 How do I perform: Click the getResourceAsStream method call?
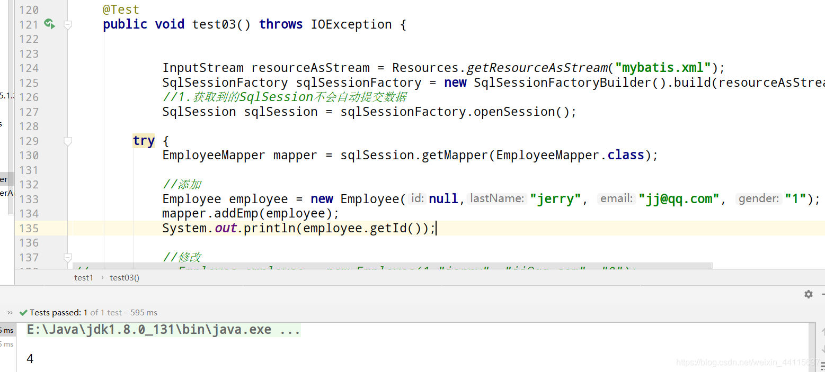pos(537,68)
